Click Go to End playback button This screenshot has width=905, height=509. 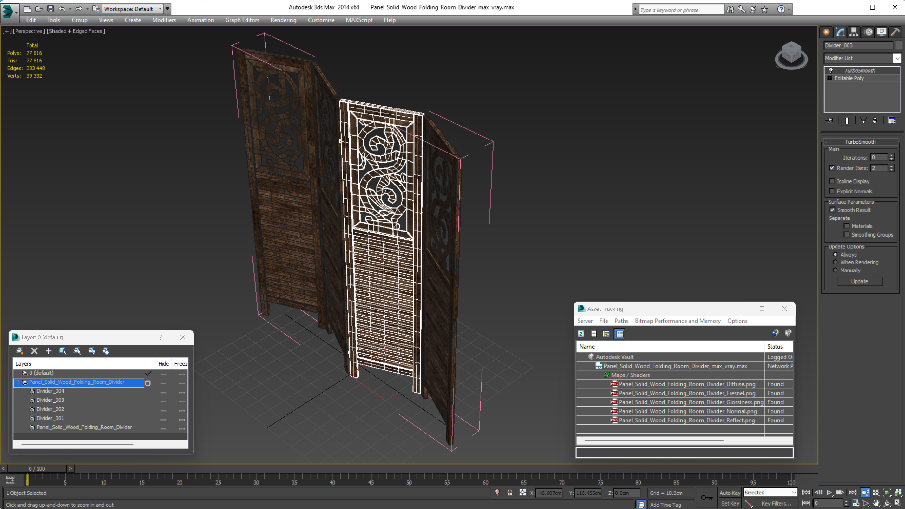click(x=852, y=493)
